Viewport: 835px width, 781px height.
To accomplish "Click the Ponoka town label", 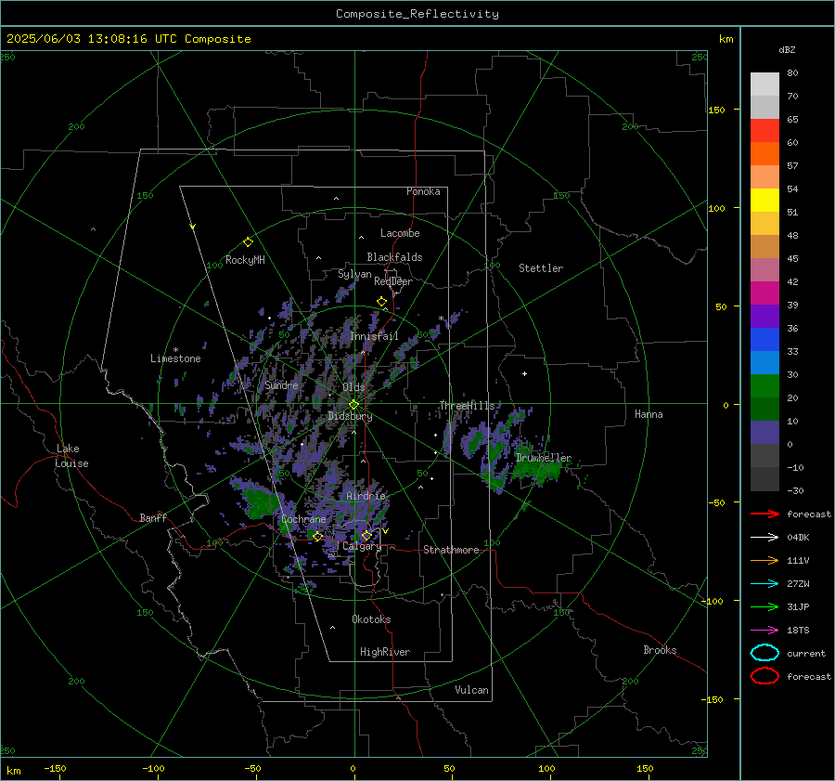I will pos(423,191).
